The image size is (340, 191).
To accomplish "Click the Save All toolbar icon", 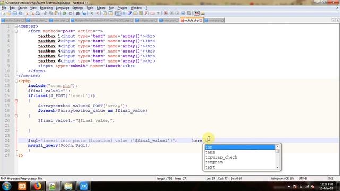I will tap(20, 13).
